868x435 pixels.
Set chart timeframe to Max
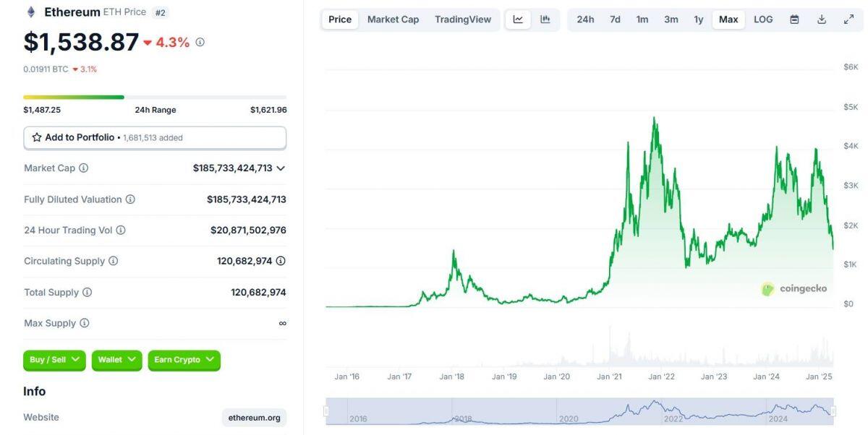(x=728, y=20)
